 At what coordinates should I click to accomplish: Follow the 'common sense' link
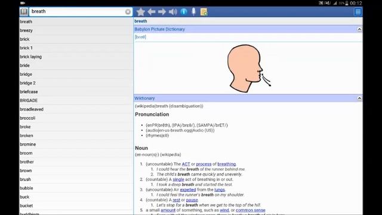251,210
